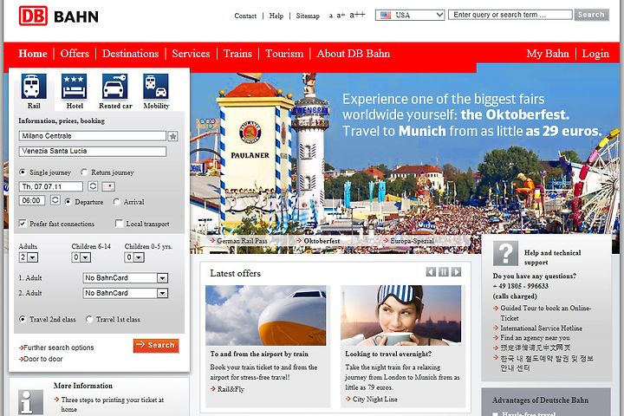Click the gray site Search button
624x416 pixels.
591,15
